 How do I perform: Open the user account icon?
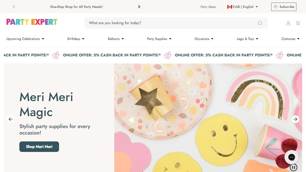point(288,23)
